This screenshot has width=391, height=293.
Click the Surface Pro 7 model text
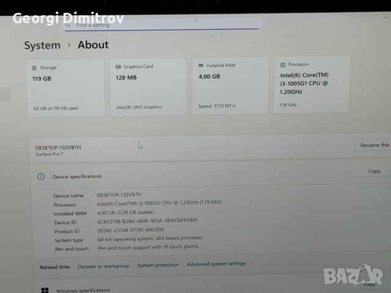49,154
